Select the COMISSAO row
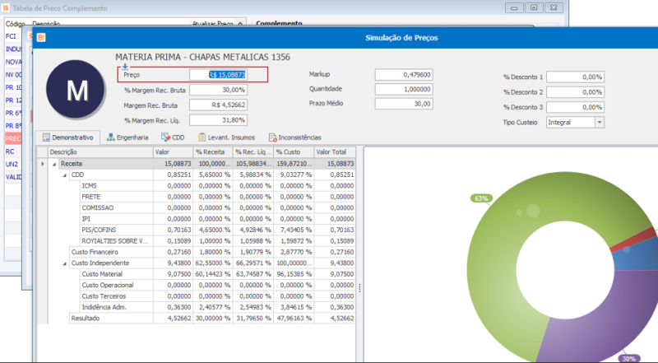The width and height of the screenshot is (658, 363). 217,207
